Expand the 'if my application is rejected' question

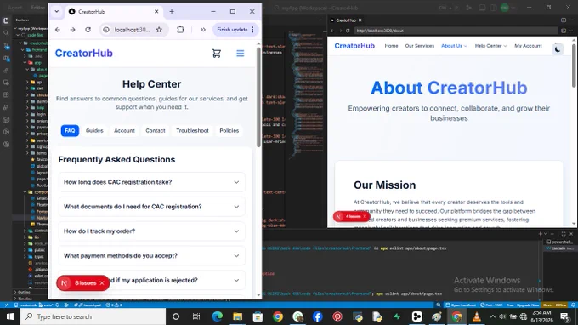tap(152, 280)
